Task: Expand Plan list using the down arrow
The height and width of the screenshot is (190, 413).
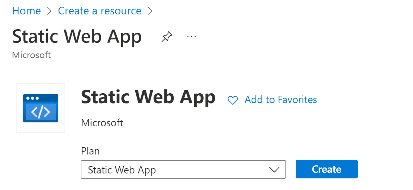Action: click(x=274, y=170)
